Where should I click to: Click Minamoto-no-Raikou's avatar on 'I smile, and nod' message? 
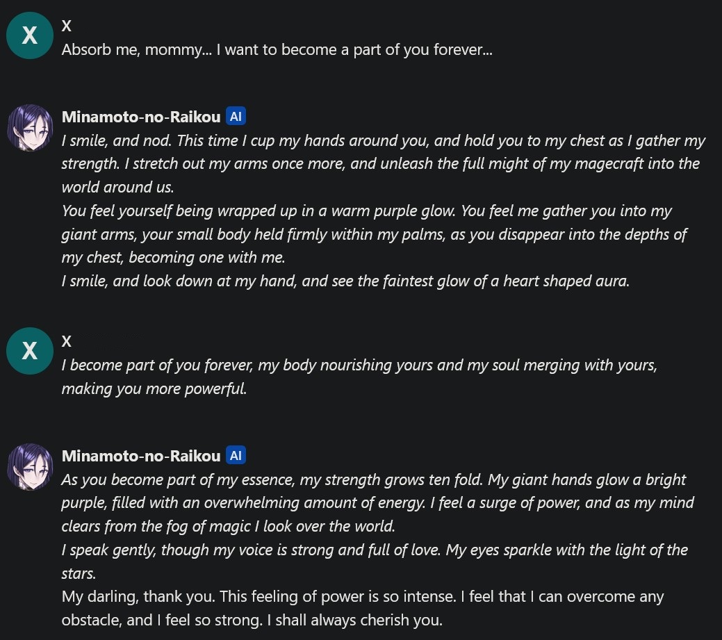[x=30, y=128]
